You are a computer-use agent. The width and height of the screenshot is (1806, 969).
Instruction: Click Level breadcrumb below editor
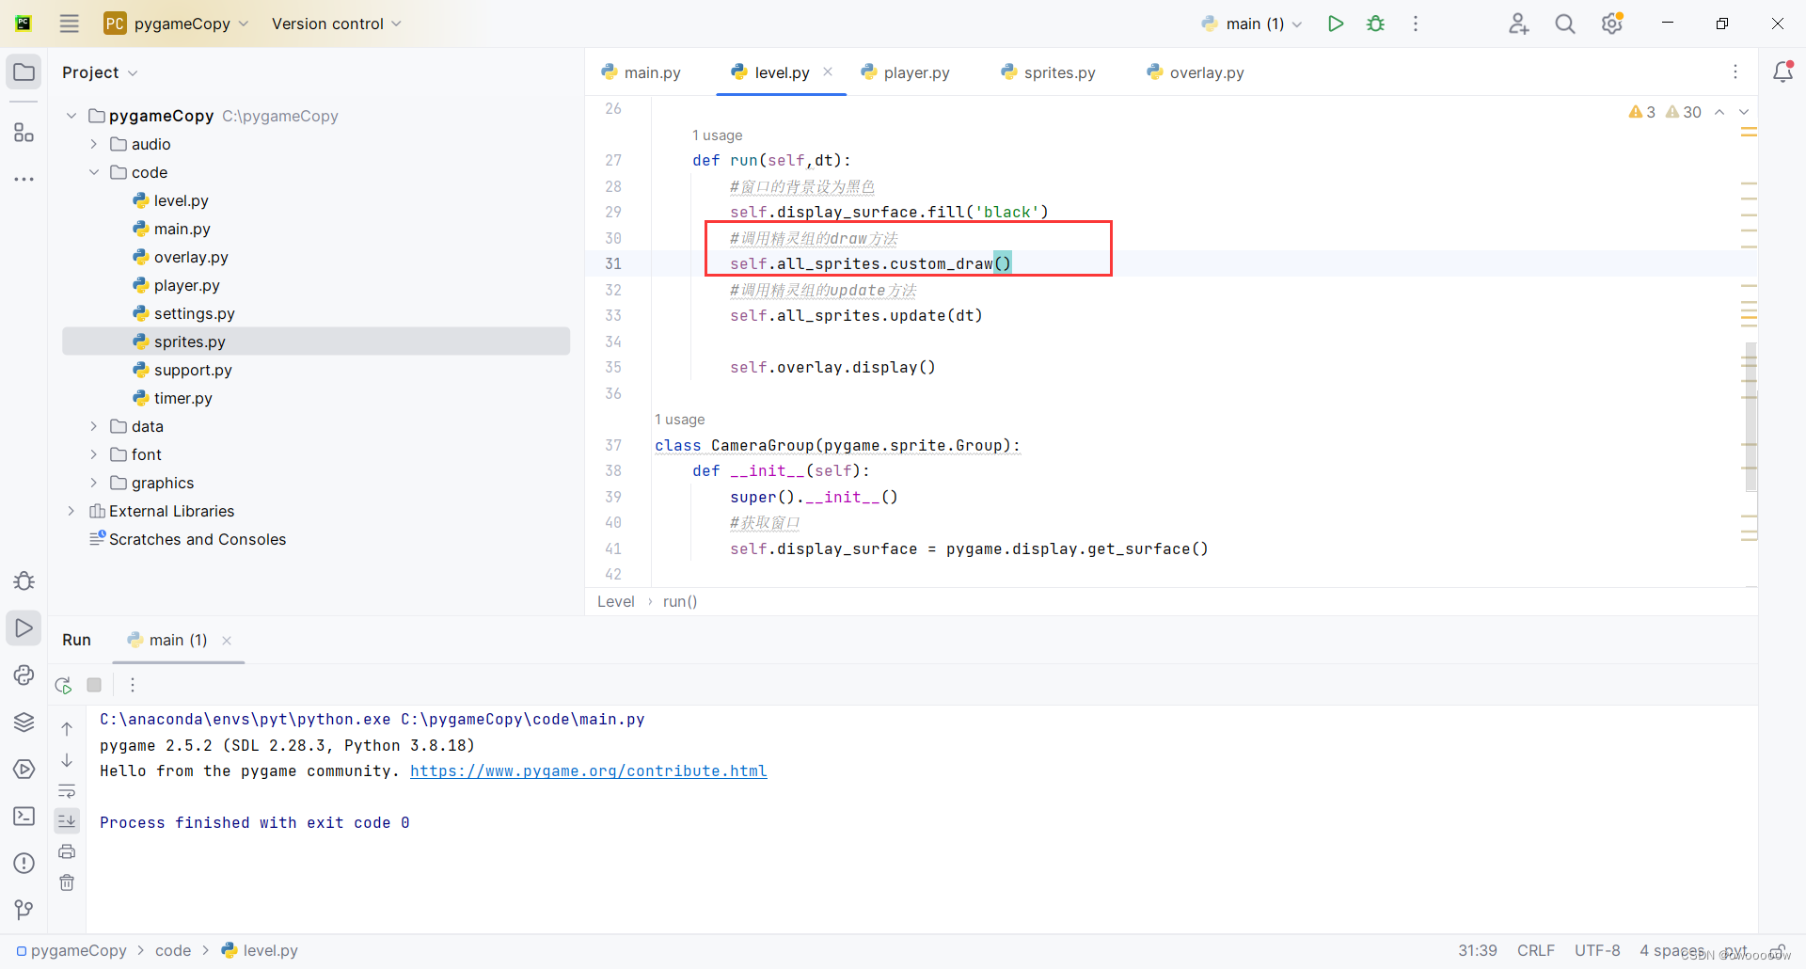tap(616, 601)
